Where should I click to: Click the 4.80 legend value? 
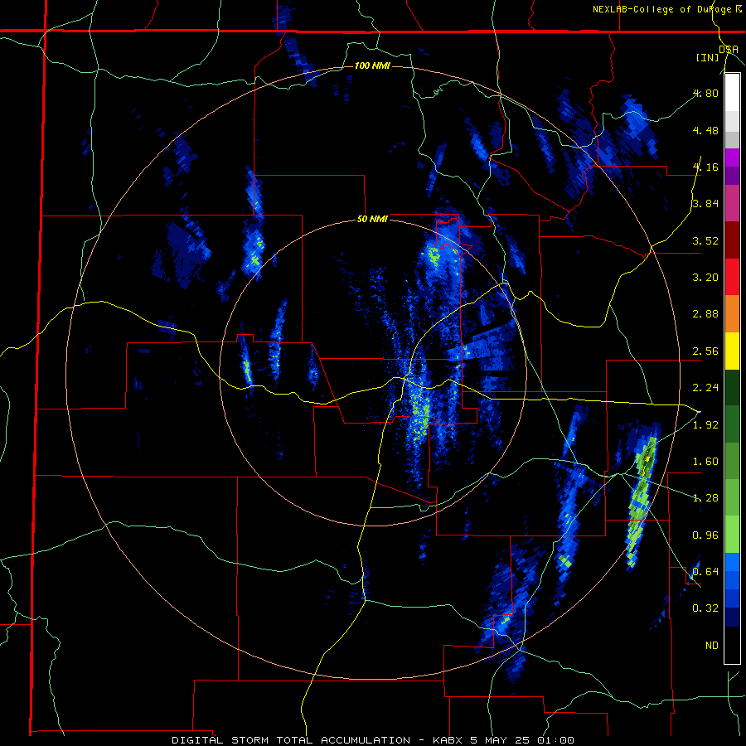(705, 93)
